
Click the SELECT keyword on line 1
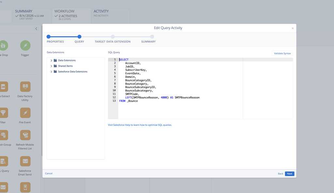(x=124, y=60)
